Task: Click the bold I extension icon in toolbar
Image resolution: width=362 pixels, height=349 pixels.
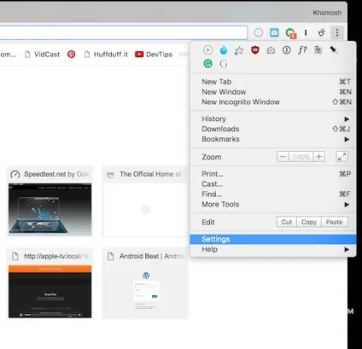Action: coord(306,32)
